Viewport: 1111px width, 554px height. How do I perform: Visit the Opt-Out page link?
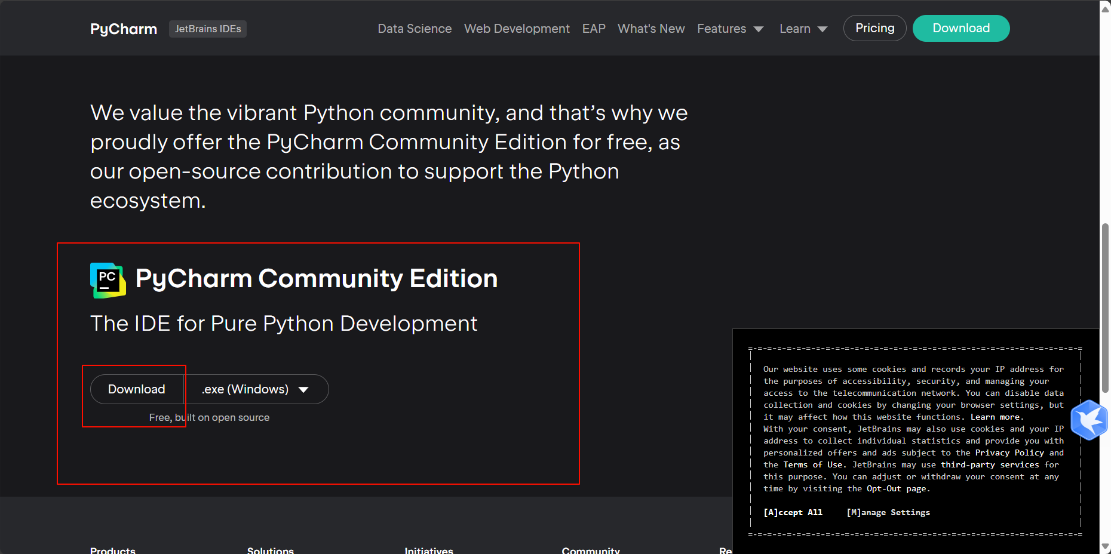pyautogui.click(x=898, y=488)
